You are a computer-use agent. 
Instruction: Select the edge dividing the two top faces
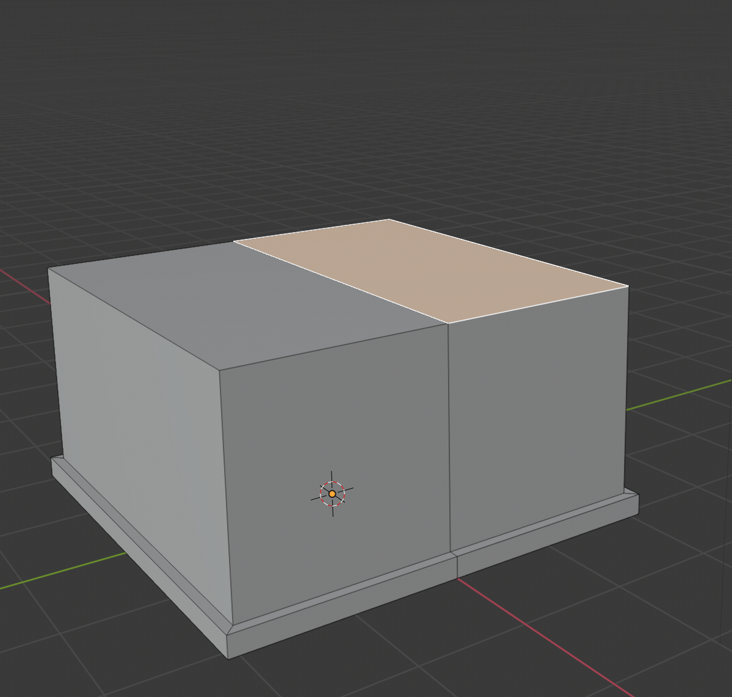340,282
